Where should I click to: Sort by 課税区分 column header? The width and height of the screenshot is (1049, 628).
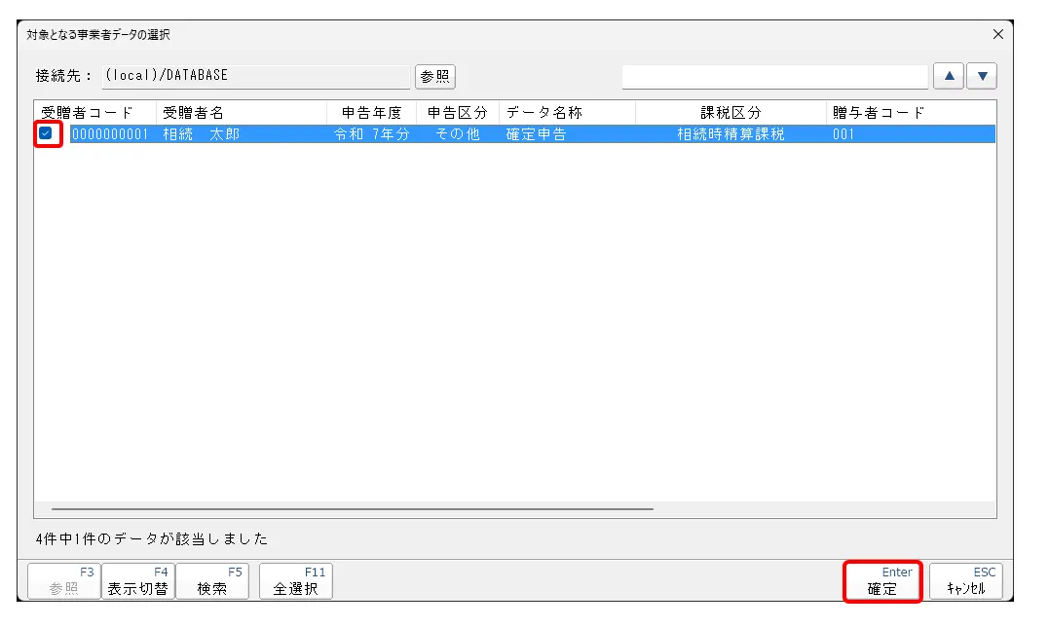pos(730,113)
